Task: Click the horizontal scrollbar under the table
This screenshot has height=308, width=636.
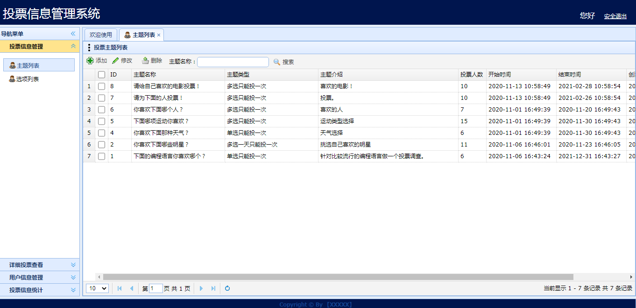Action: 338,277
